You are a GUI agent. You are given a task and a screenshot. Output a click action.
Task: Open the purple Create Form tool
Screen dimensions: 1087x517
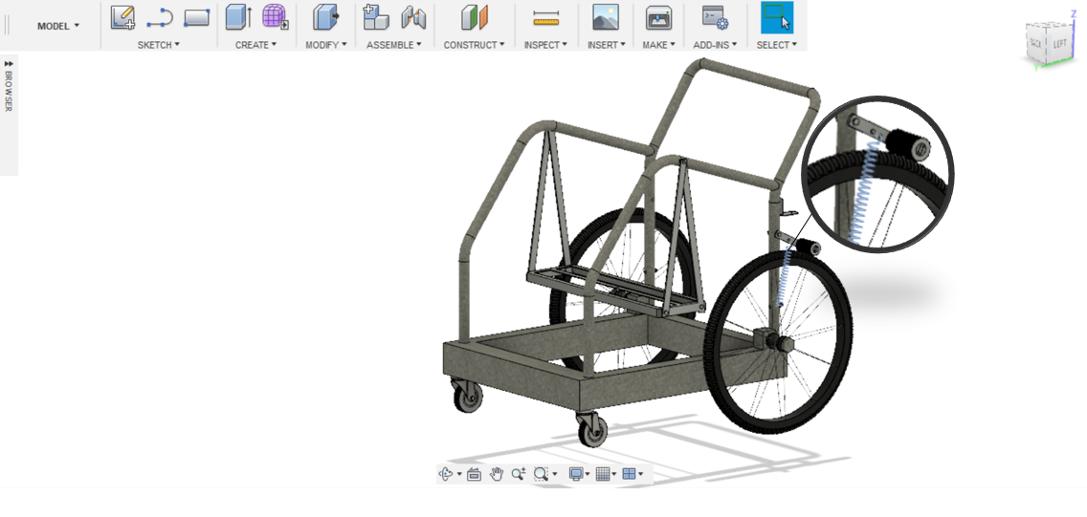click(x=276, y=17)
